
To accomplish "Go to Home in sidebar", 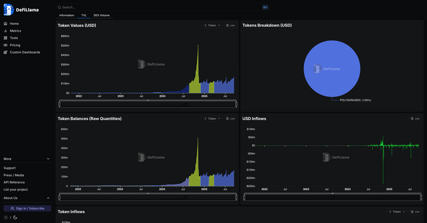I will tap(14, 24).
